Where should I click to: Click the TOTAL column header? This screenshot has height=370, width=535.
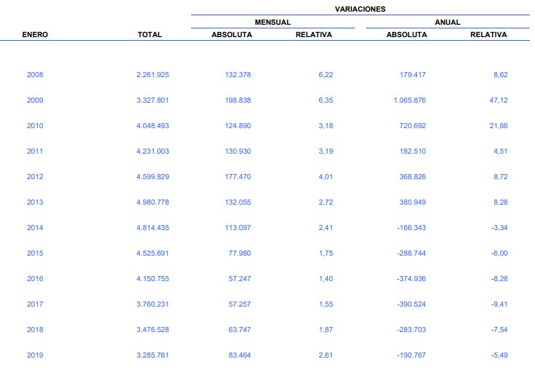[149, 34]
